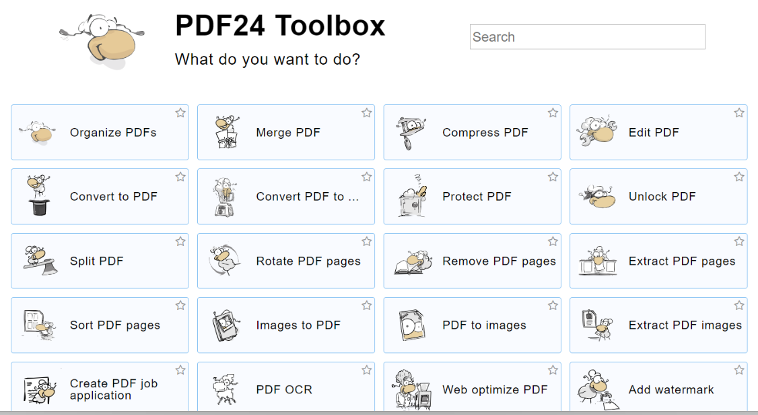
Task: Click the Extract PDF images icon
Action: click(x=598, y=325)
